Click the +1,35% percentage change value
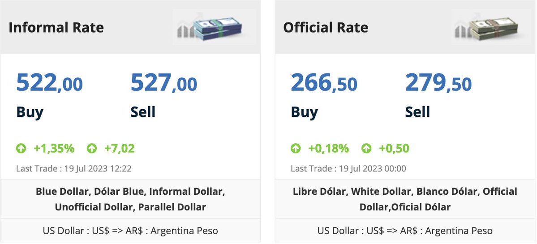 click(x=54, y=149)
